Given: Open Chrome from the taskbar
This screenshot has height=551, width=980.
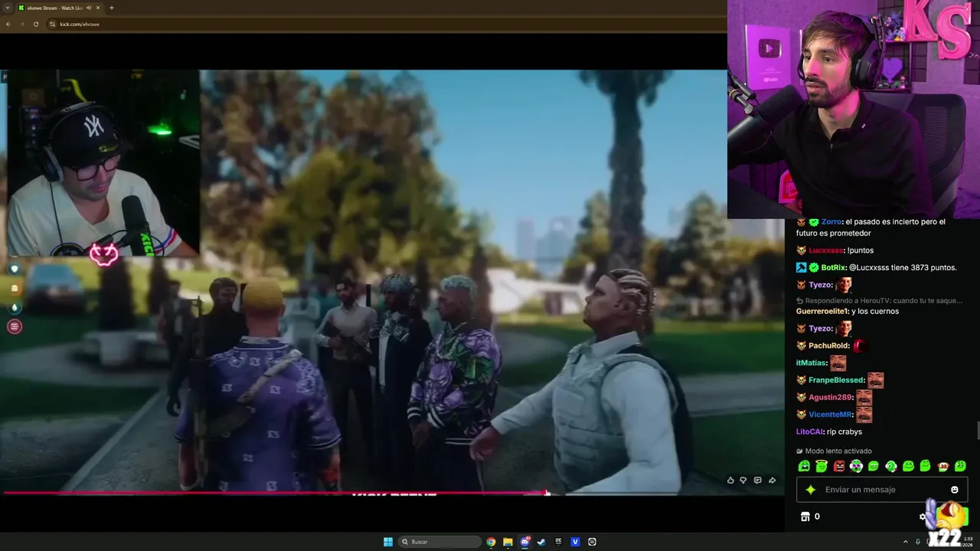Looking at the screenshot, I should click(491, 542).
